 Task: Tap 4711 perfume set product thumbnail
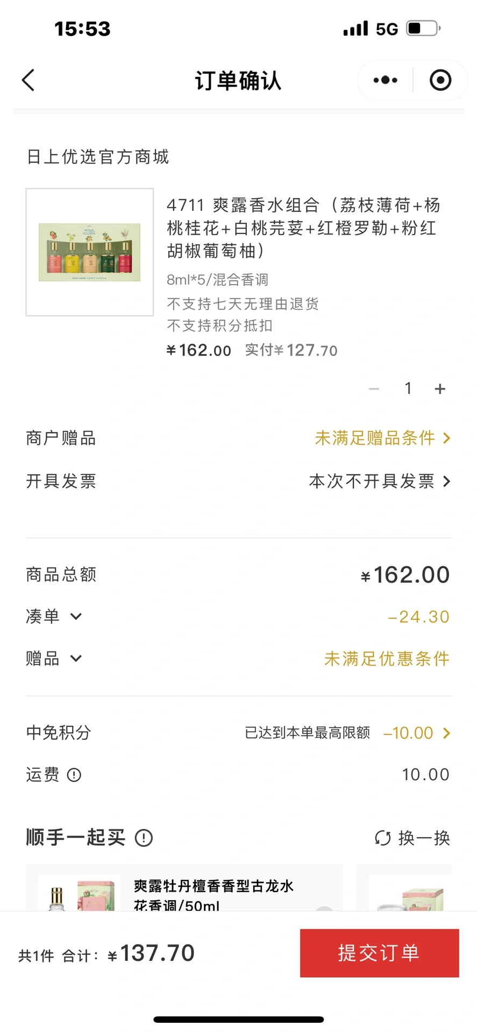pyautogui.click(x=90, y=252)
